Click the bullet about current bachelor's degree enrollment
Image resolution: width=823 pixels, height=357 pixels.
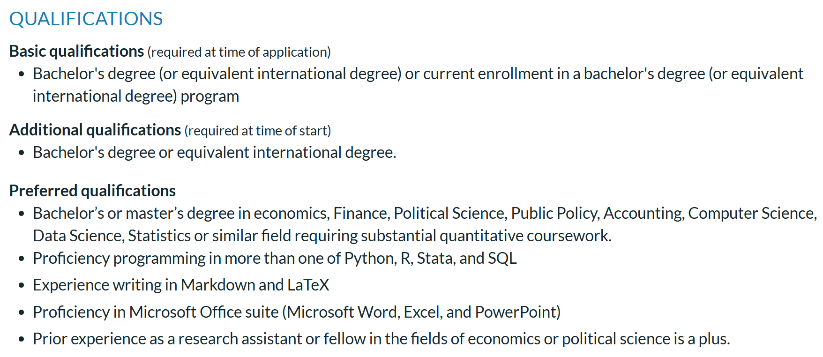click(x=417, y=74)
